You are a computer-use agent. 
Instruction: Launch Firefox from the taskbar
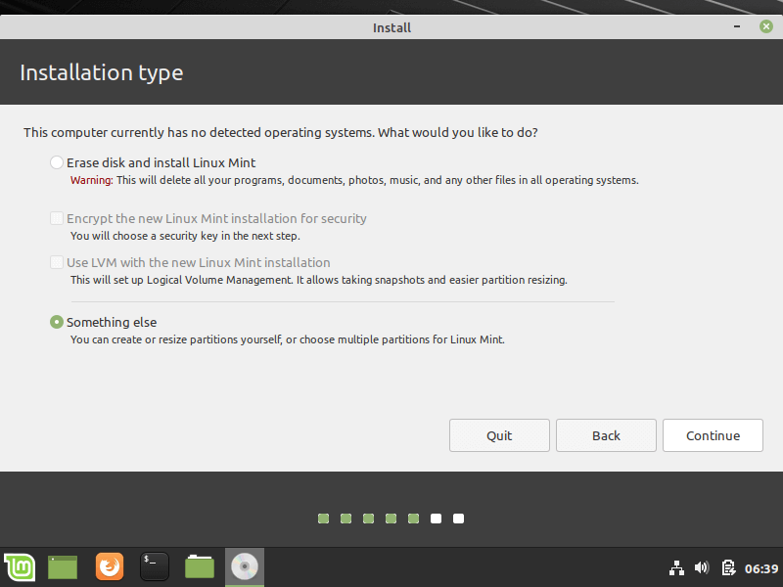click(x=110, y=567)
